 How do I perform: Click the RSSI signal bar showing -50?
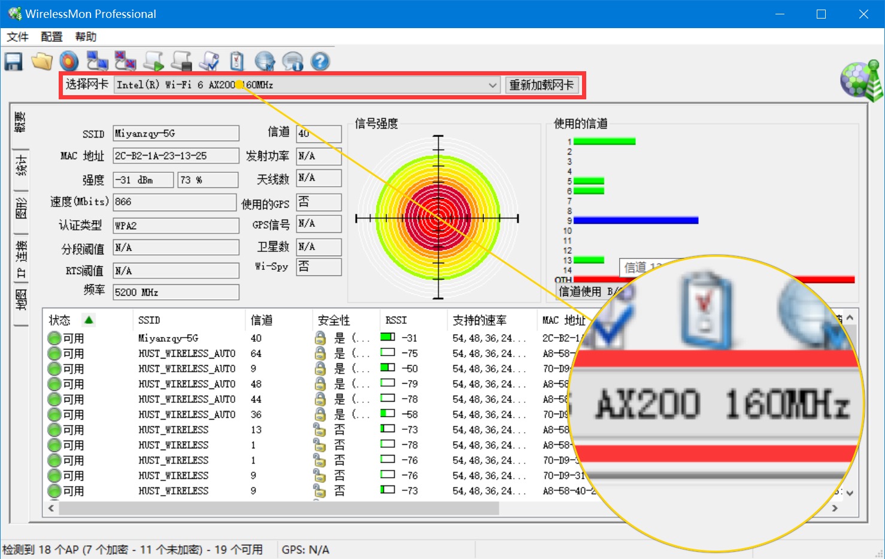(x=387, y=367)
